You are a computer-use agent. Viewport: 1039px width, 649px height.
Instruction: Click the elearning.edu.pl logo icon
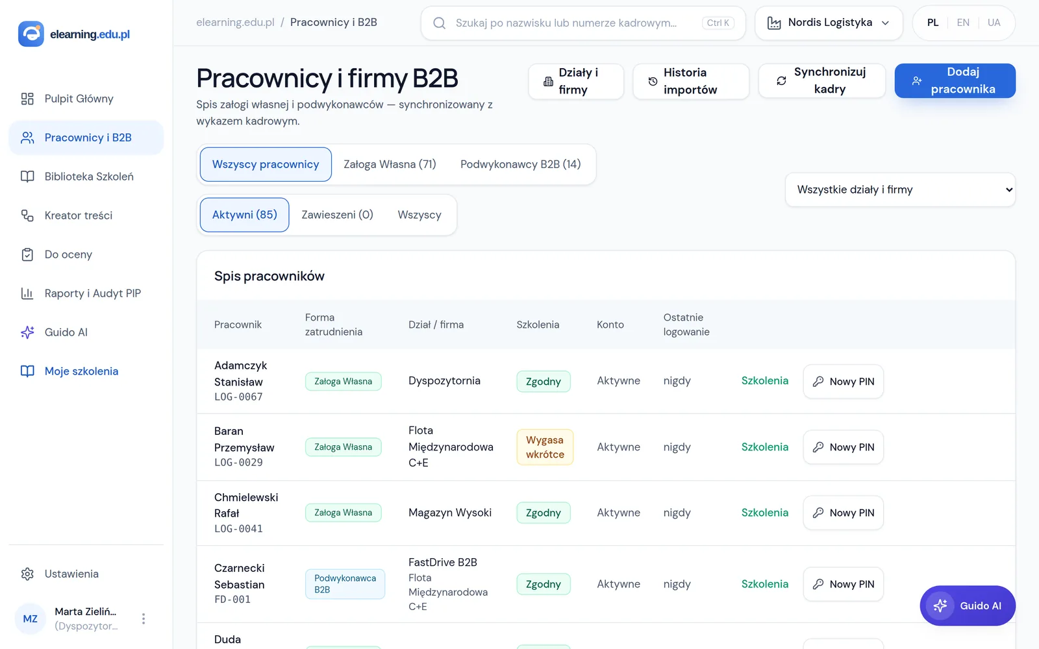coord(31,34)
